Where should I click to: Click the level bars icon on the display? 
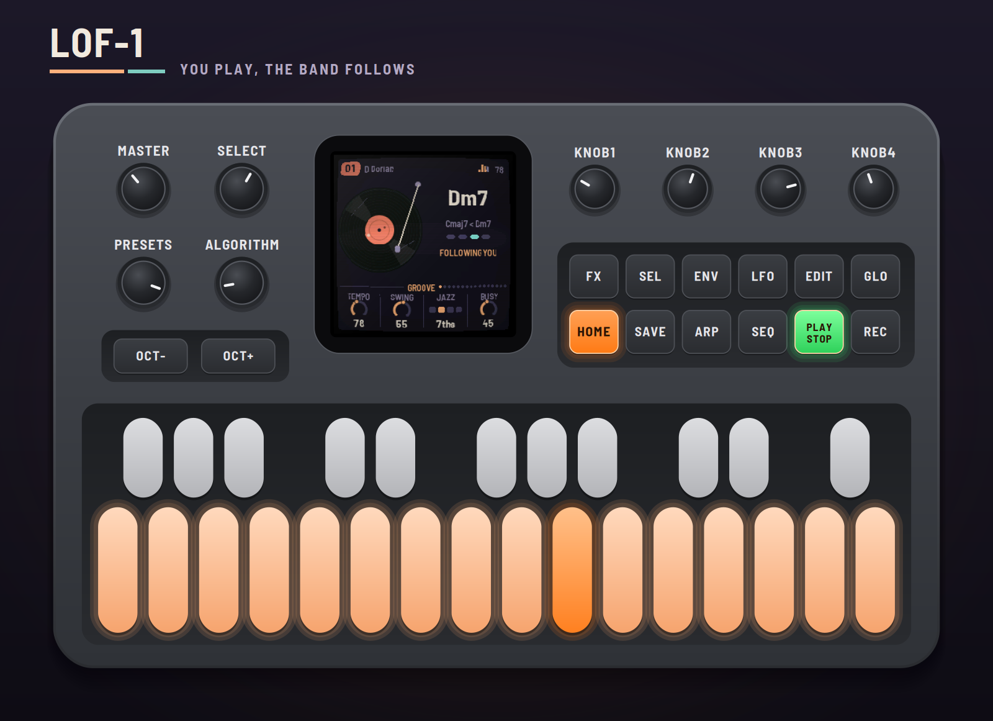[x=483, y=168]
